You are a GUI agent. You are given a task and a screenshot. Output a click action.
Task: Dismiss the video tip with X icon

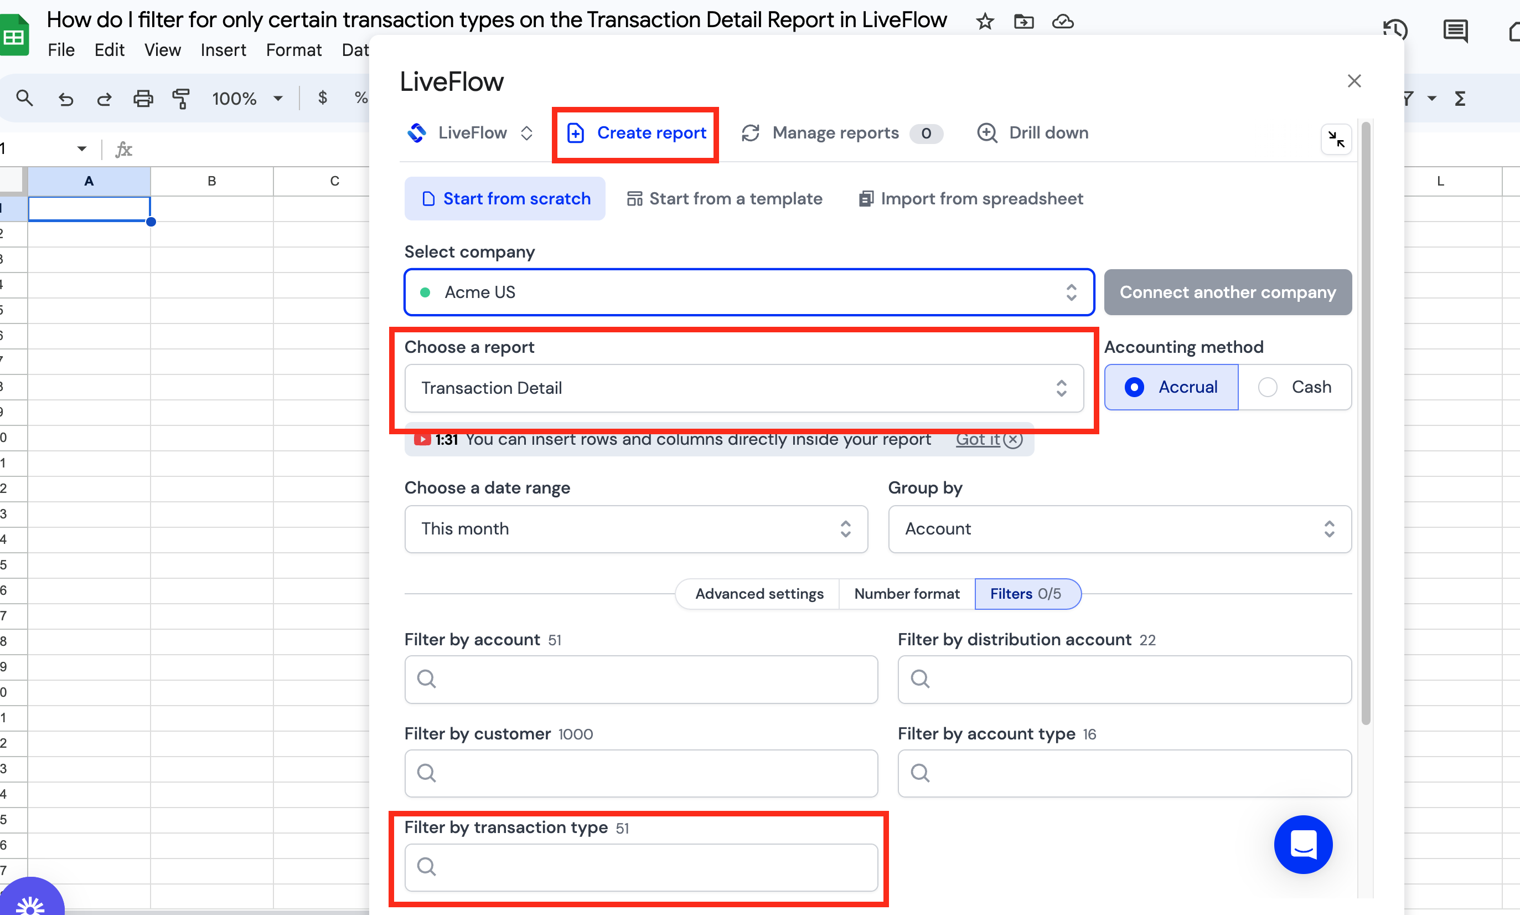click(x=1013, y=440)
